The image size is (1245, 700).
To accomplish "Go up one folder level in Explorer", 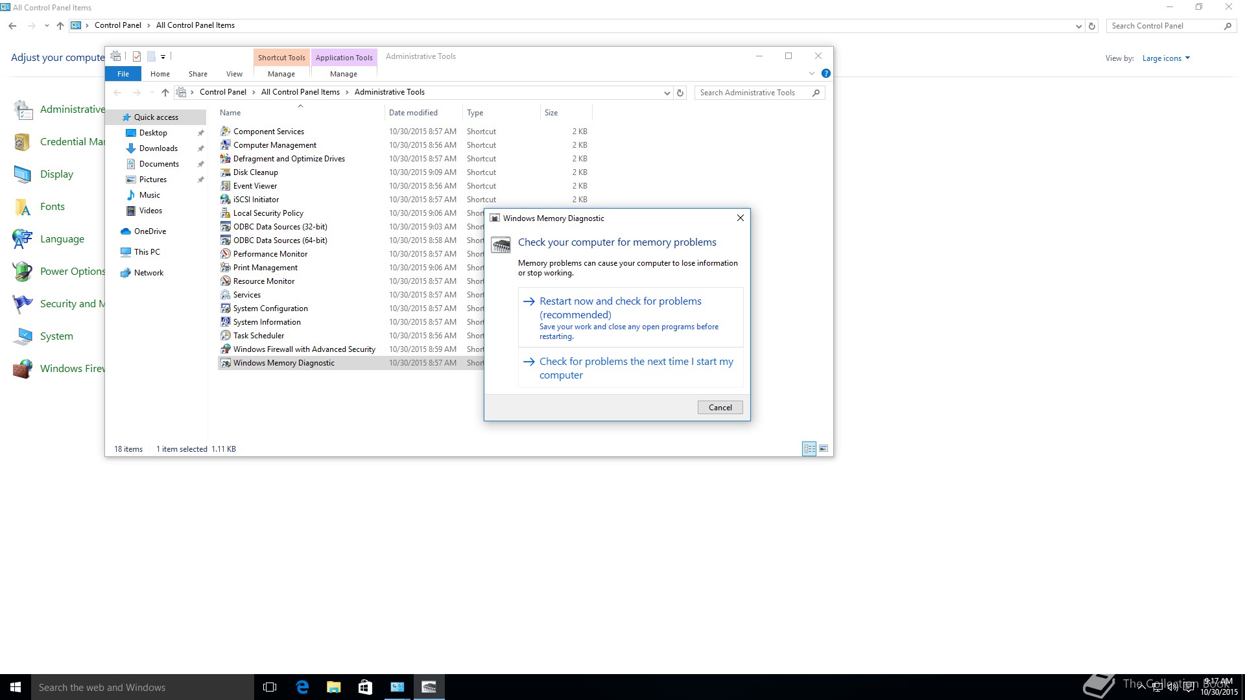I will (x=165, y=93).
